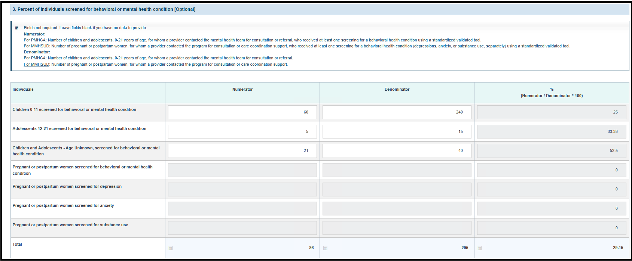Click percent field for women screened for anxiety

coord(552,208)
